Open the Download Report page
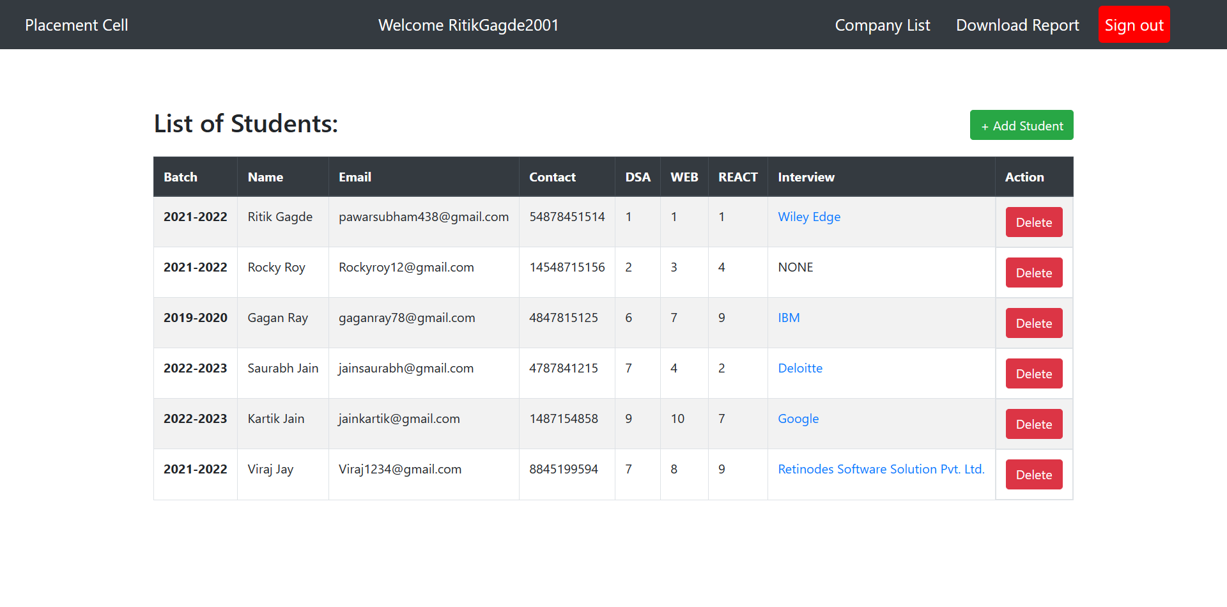Viewport: 1227px width, 607px height. pos(1017,25)
